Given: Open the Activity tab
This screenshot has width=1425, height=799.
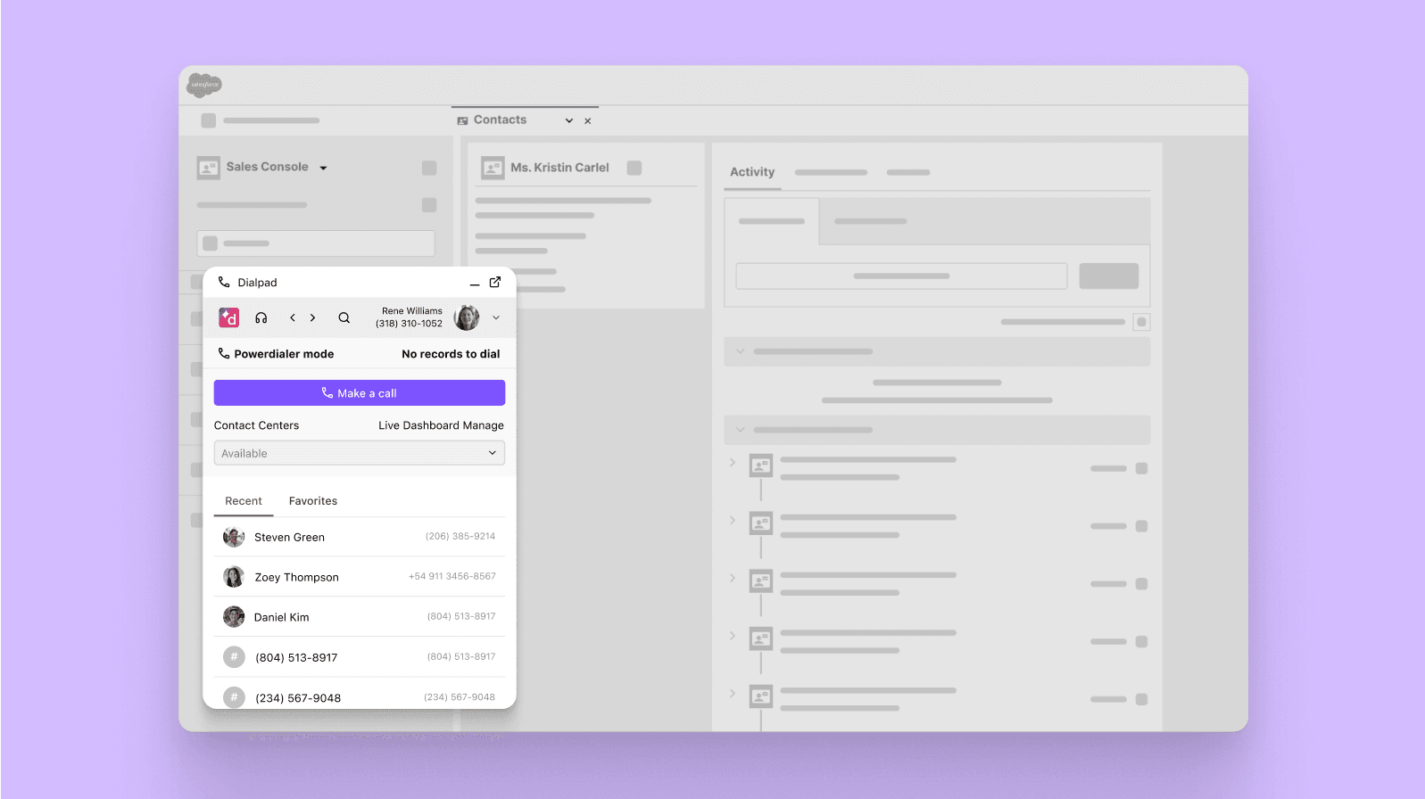Looking at the screenshot, I should [752, 172].
